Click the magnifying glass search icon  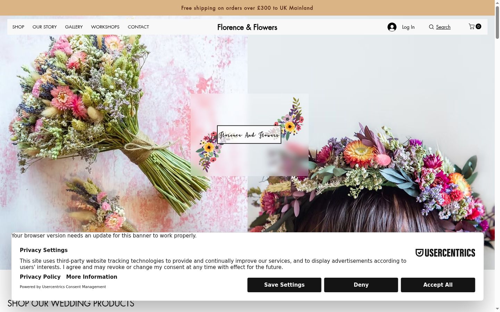[431, 27]
